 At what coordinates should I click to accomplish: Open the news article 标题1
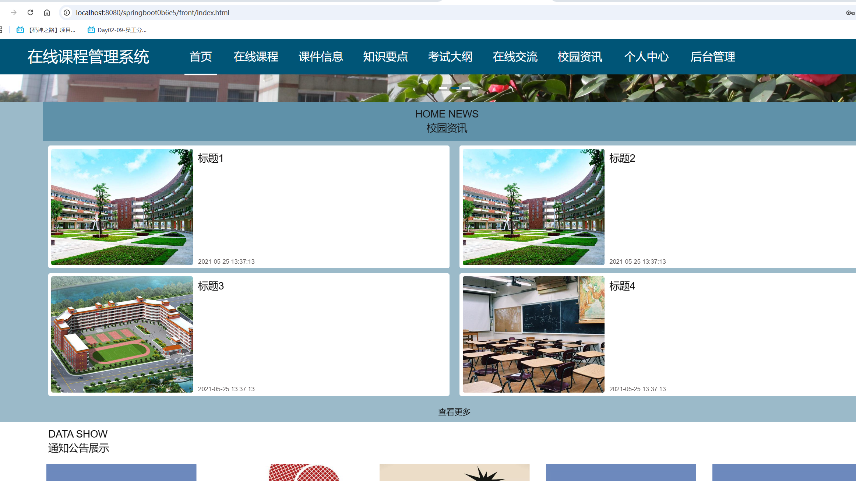[x=211, y=158]
